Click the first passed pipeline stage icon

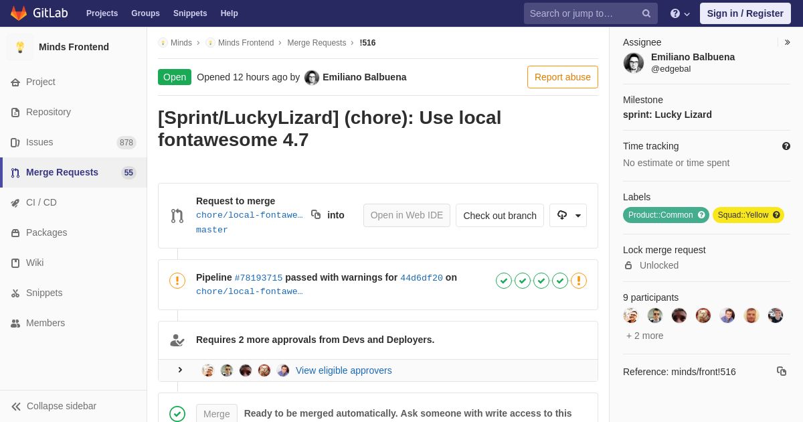504,281
